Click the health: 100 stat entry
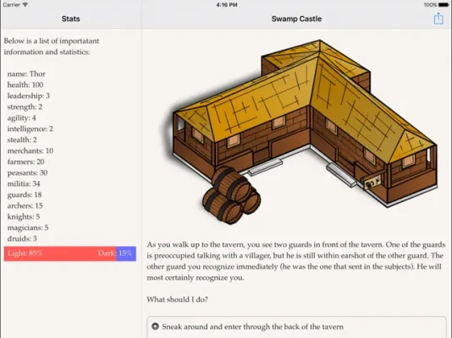Viewport: 452px width, 338px height. click(x=25, y=84)
